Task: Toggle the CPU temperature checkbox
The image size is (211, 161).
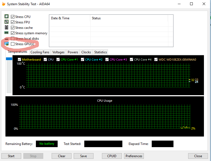Action: coord(45,60)
